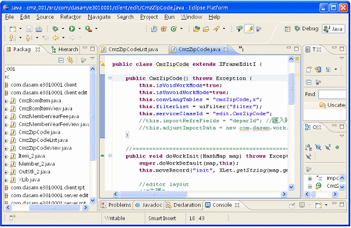Click the Open Task folder icon

point(206,29)
